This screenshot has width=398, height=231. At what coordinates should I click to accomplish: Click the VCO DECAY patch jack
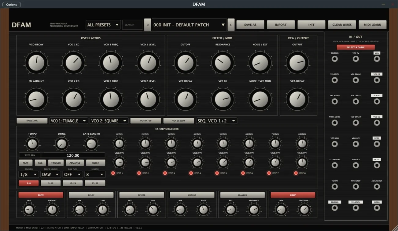[x=356, y=123]
